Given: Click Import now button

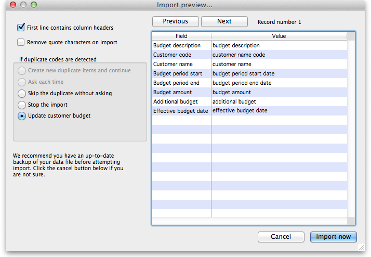Looking at the screenshot, I should click(333, 237).
